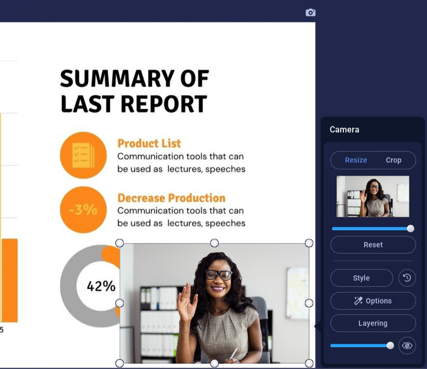Click the top-middle resize handle of the camera frame
Image resolution: width=427 pixels, height=369 pixels.
[214, 243]
